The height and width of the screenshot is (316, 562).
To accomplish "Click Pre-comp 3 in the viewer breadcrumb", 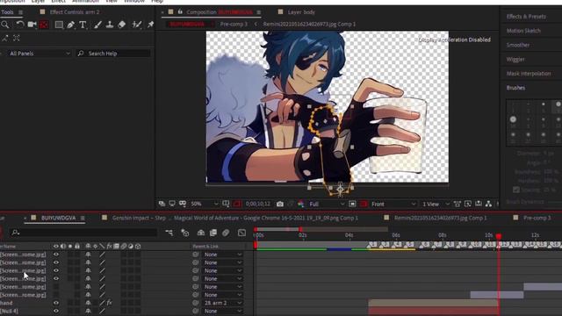I will [x=234, y=24].
